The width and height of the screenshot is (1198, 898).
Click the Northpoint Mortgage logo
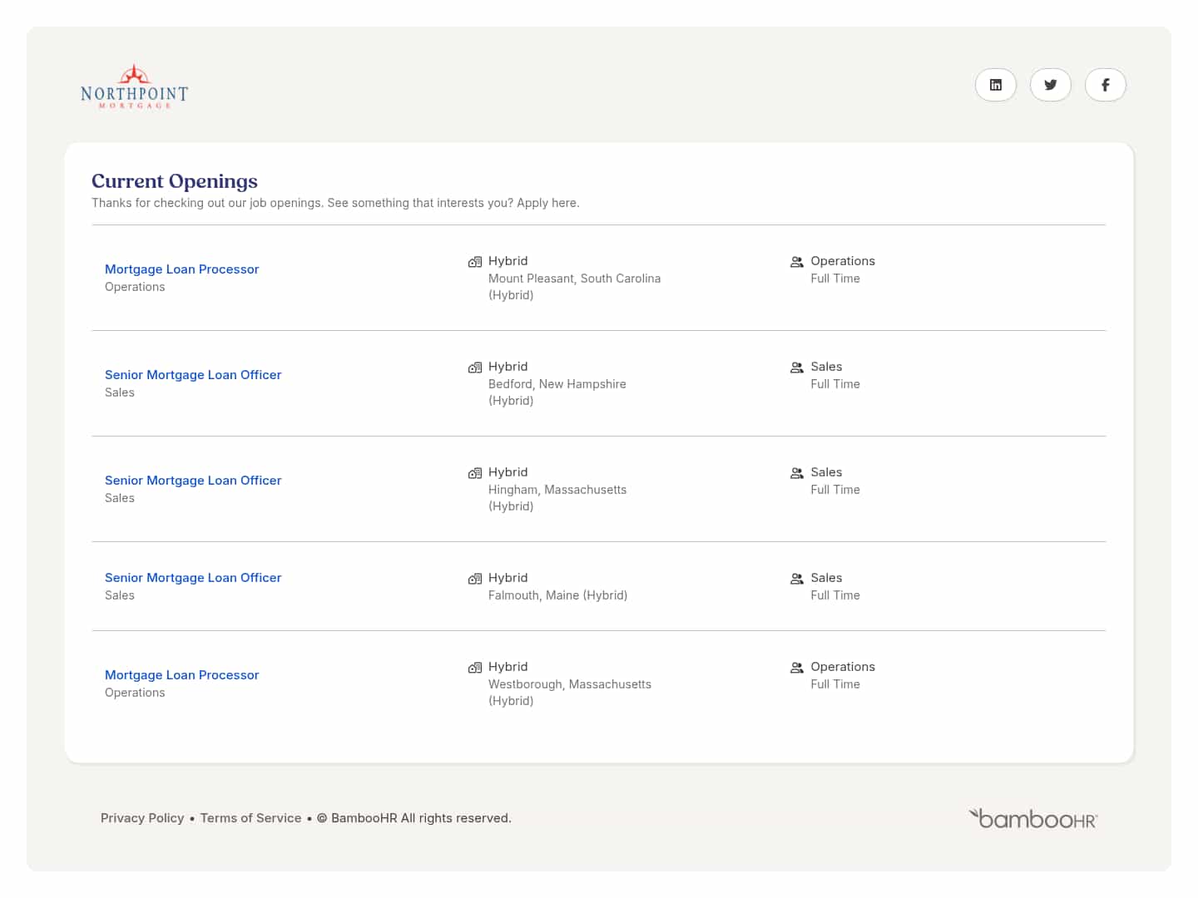[x=134, y=88]
